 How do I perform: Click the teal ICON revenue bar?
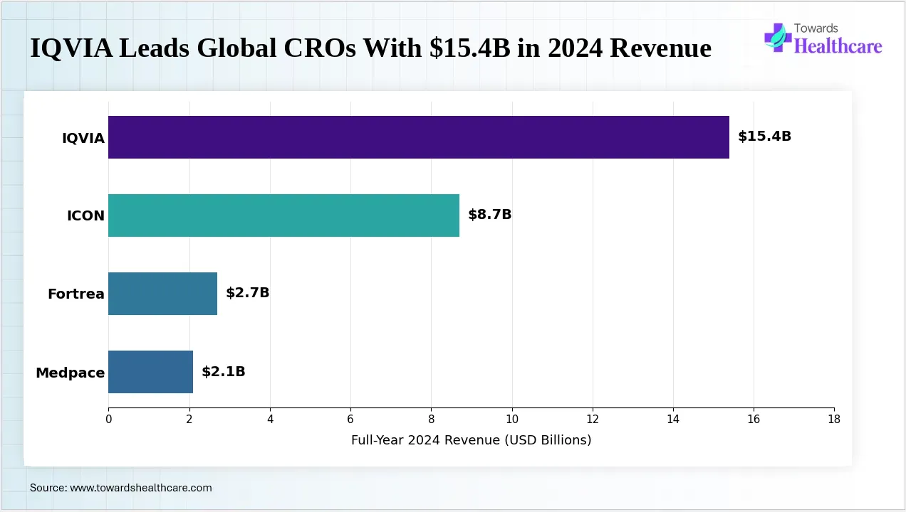pyautogui.click(x=283, y=215)
